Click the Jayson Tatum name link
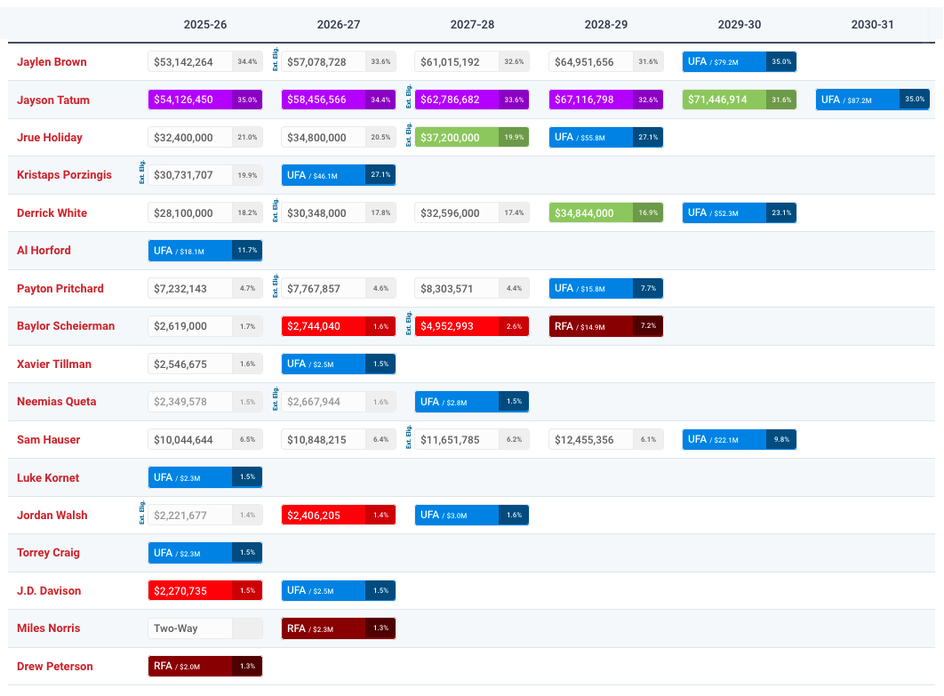Image resolution: width=944 pixels, height=696 pixels. [x=53, y=100]
